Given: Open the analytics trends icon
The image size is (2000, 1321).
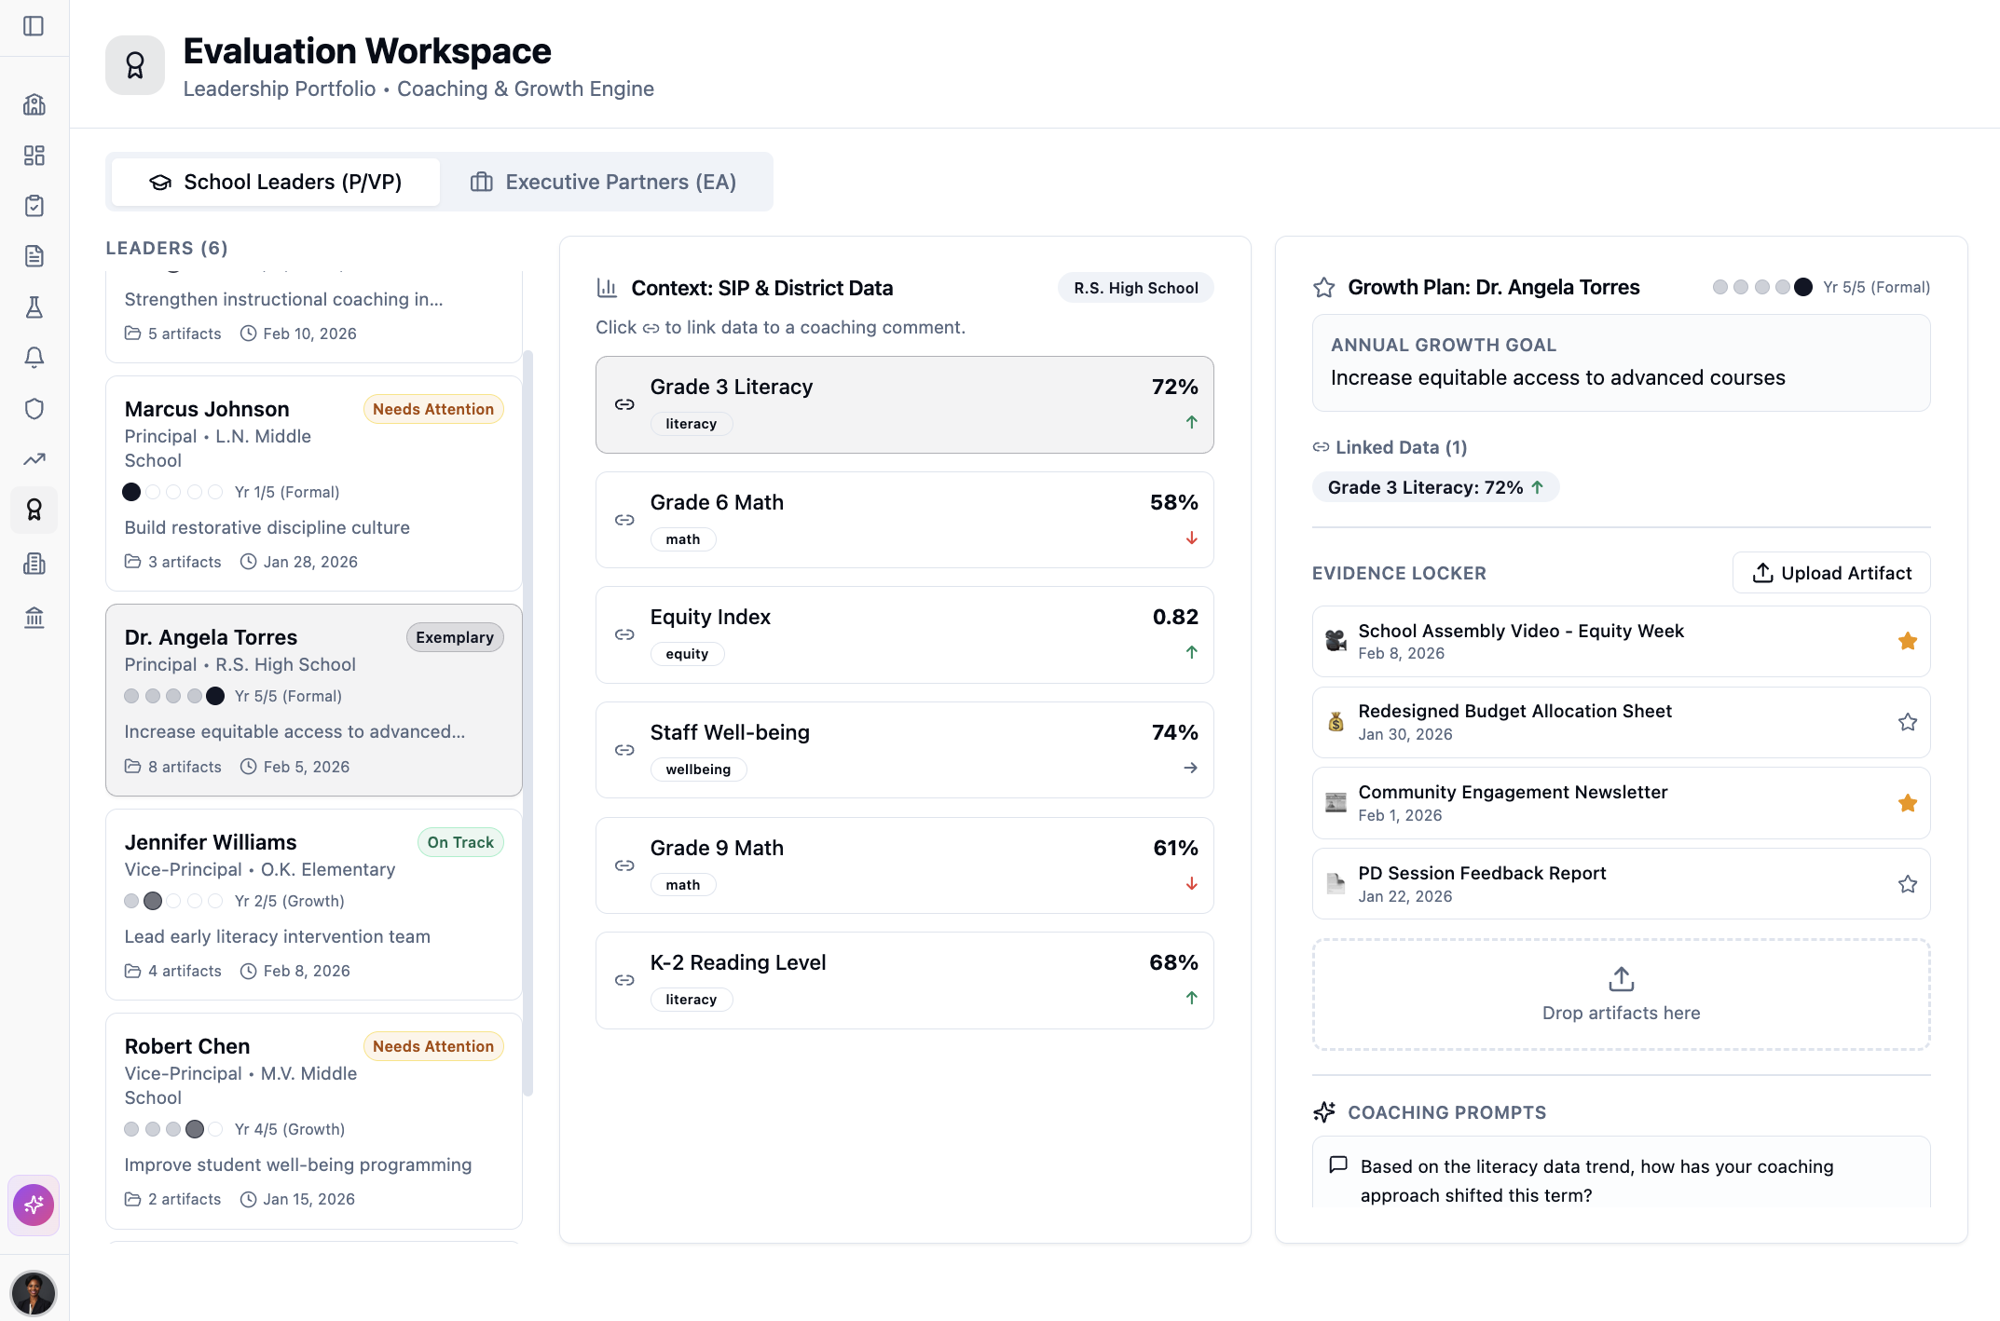Looking at the screenshot, I should pyautogui.click(x=34, y=458).
